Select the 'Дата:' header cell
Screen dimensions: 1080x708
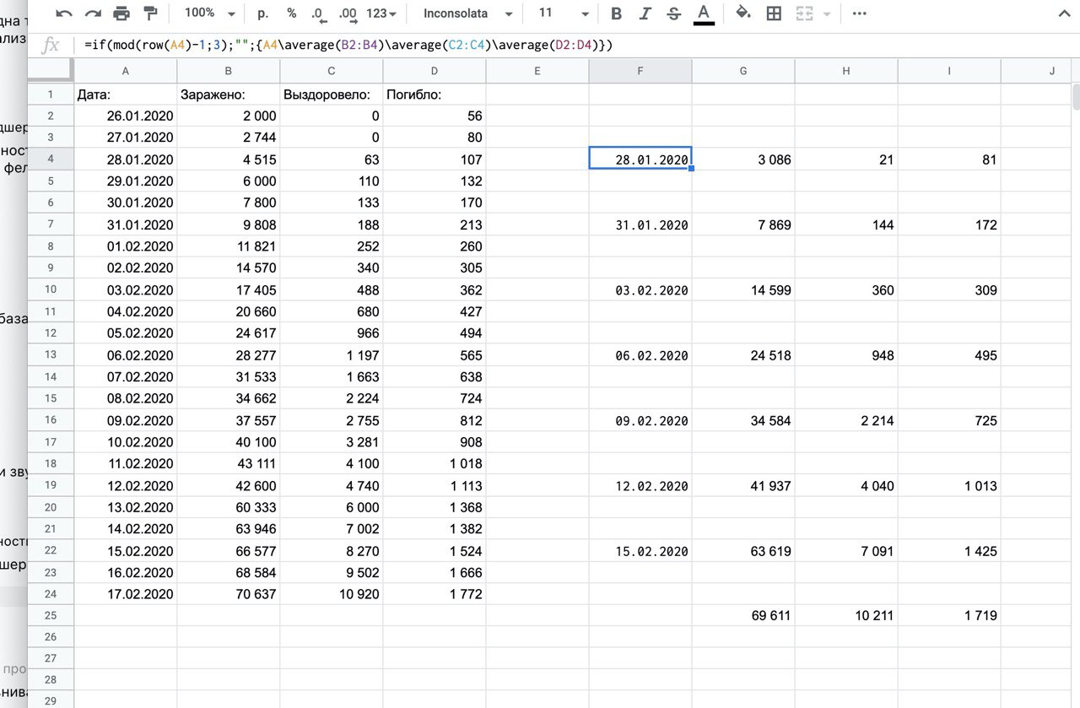point(126,95)
